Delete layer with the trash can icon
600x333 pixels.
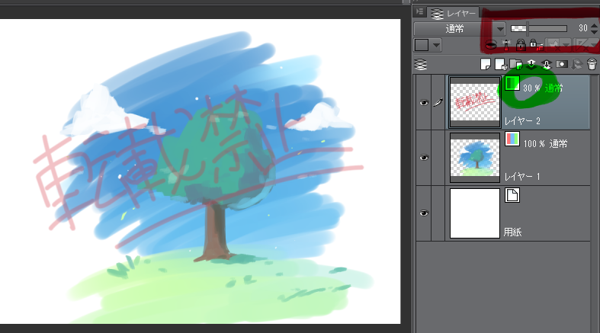592,64
